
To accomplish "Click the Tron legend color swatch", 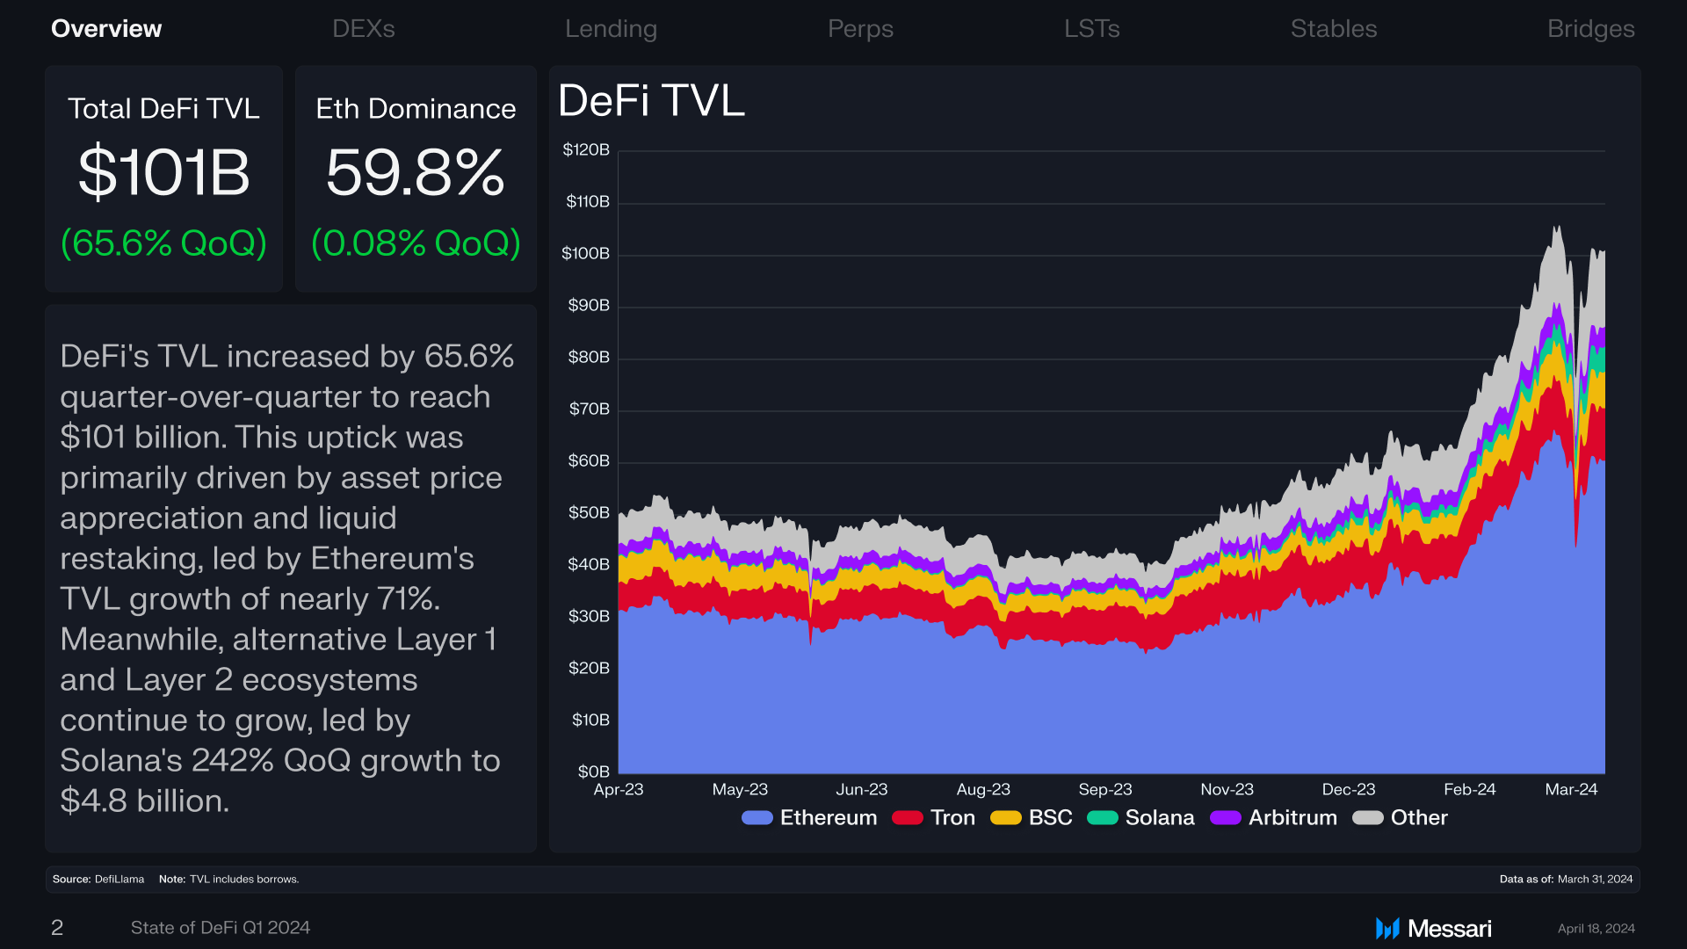I will [908, 818].
